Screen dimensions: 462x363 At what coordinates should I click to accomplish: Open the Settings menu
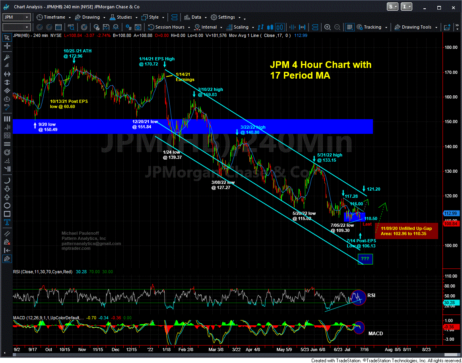(225, 17)
